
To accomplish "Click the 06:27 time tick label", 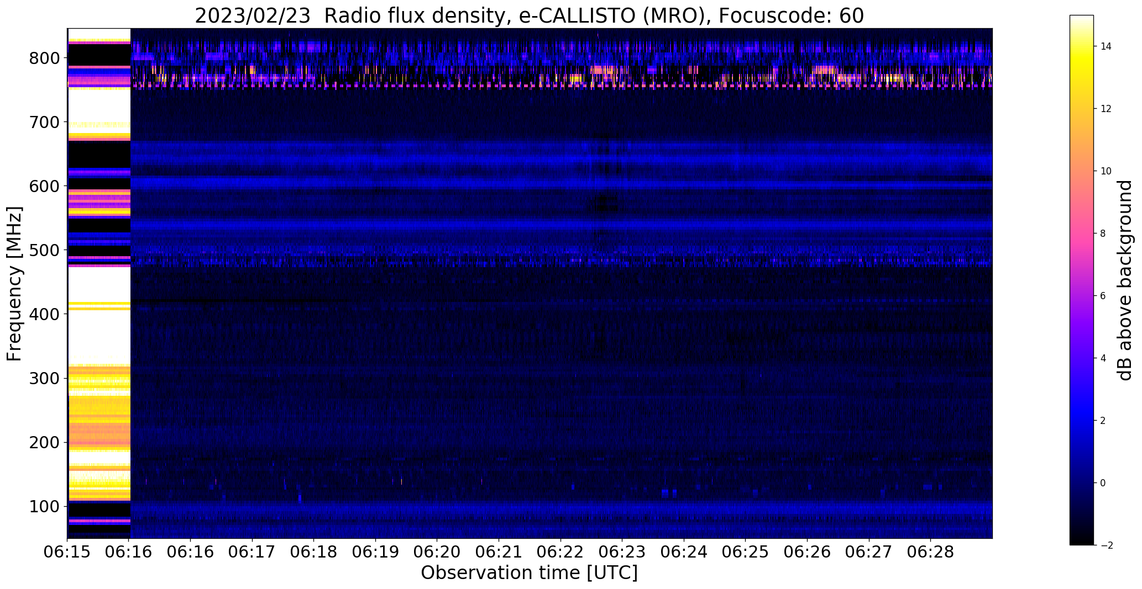I will [869, 552].
